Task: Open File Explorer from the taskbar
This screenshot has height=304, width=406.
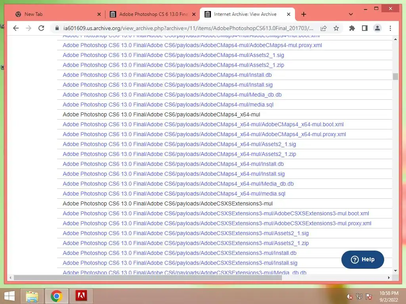Action: coord(32,296)
